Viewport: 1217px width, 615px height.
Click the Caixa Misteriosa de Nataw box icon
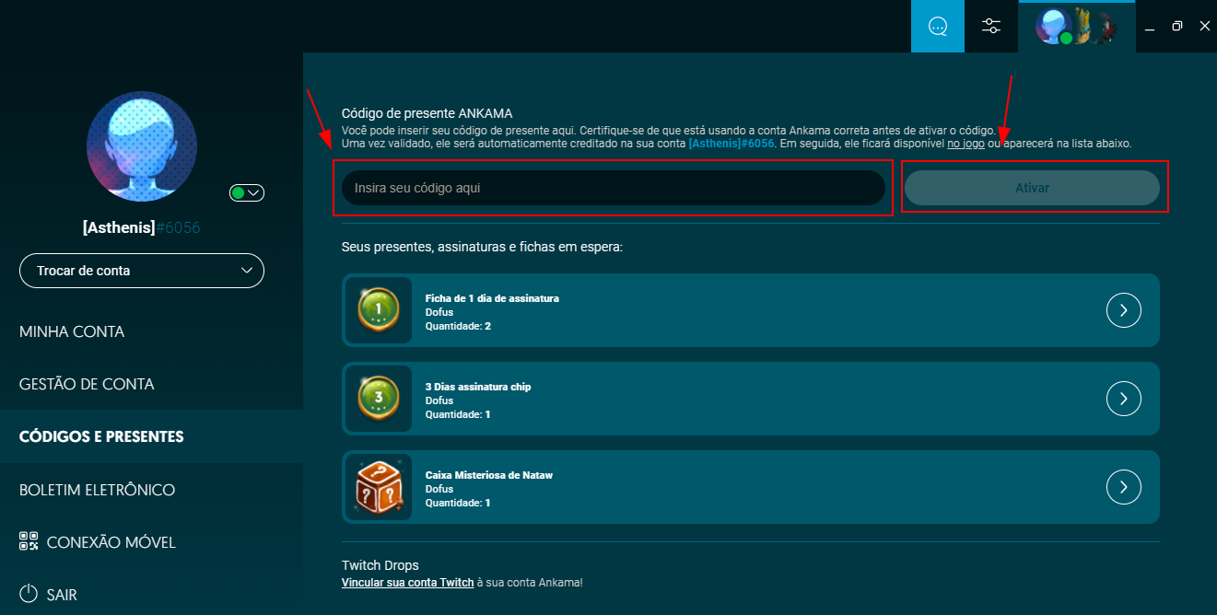click(378, 487)
